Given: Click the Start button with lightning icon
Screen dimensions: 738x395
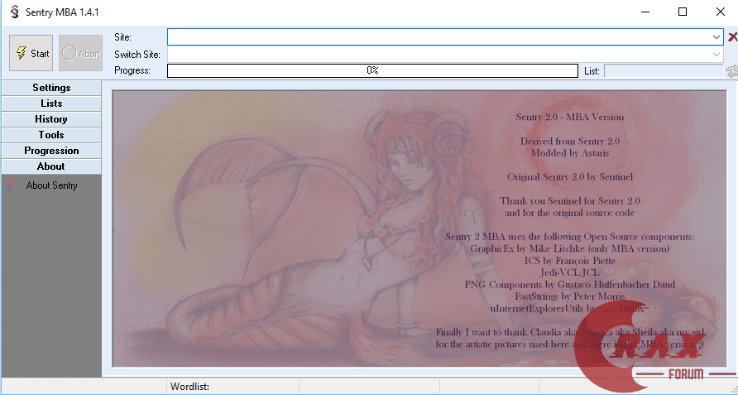Looking at the screenshot, I should 31,53.
